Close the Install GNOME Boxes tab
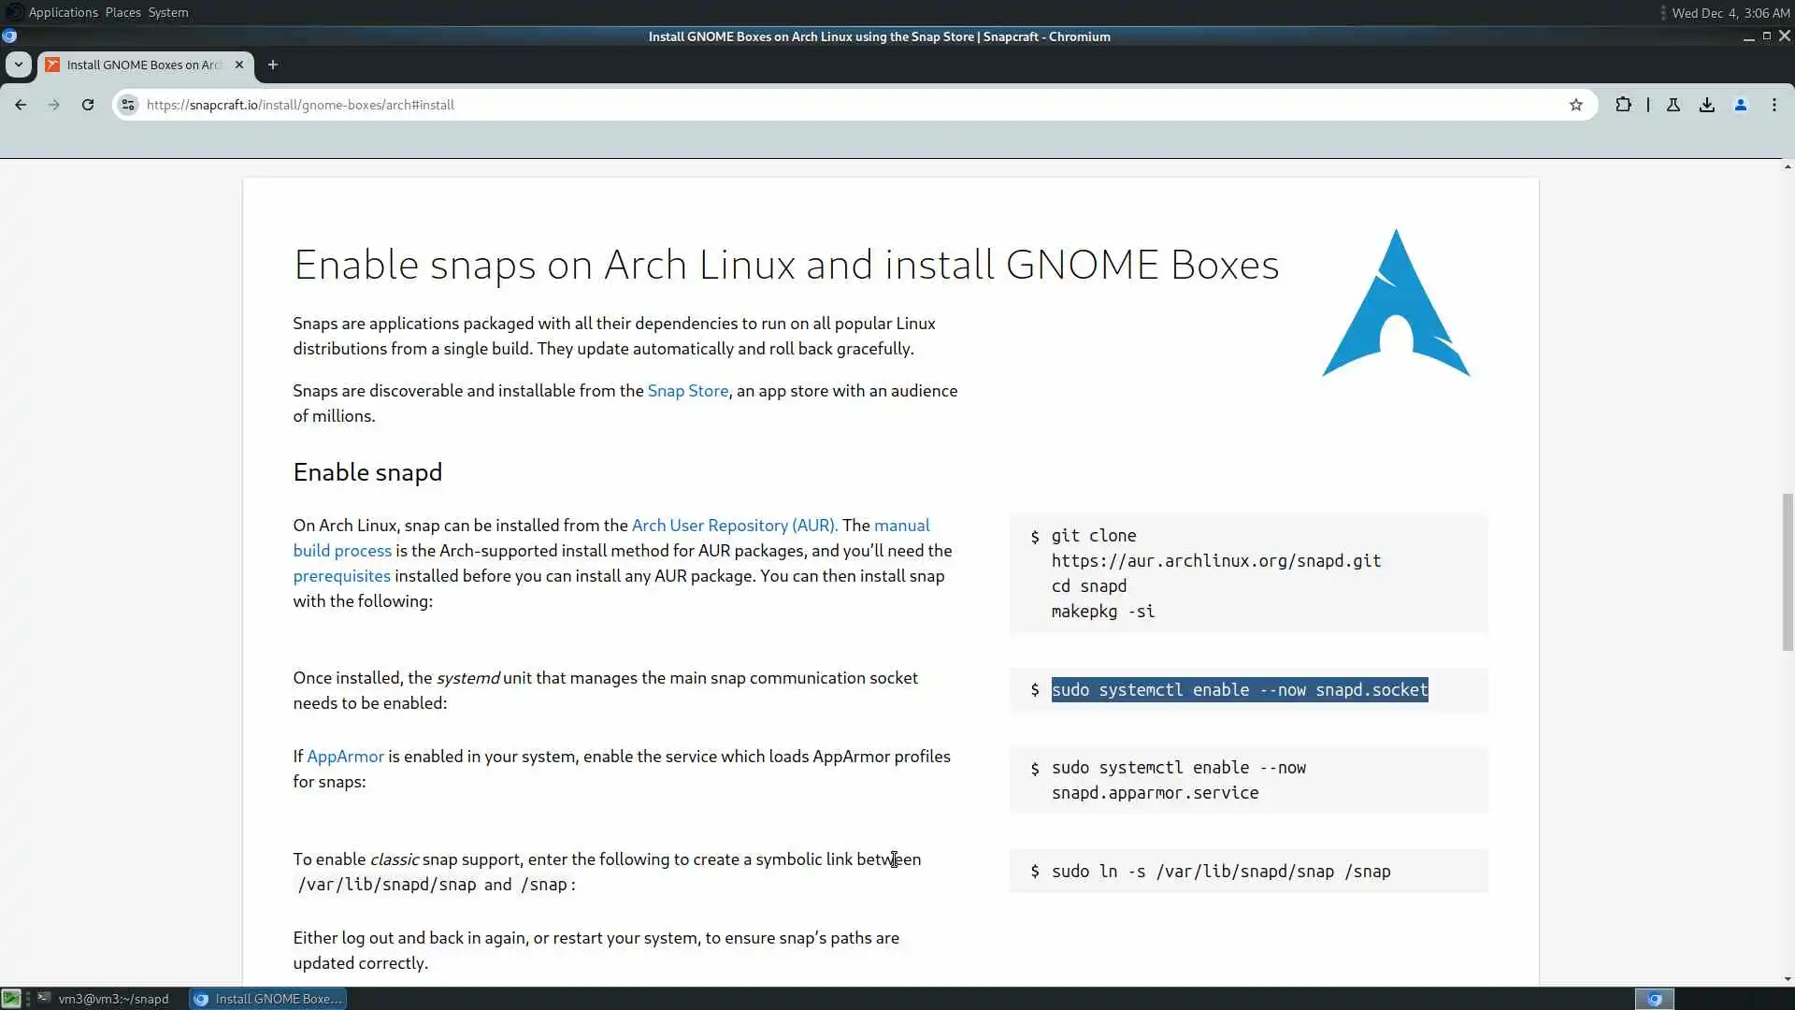 [x=239, y=65]
